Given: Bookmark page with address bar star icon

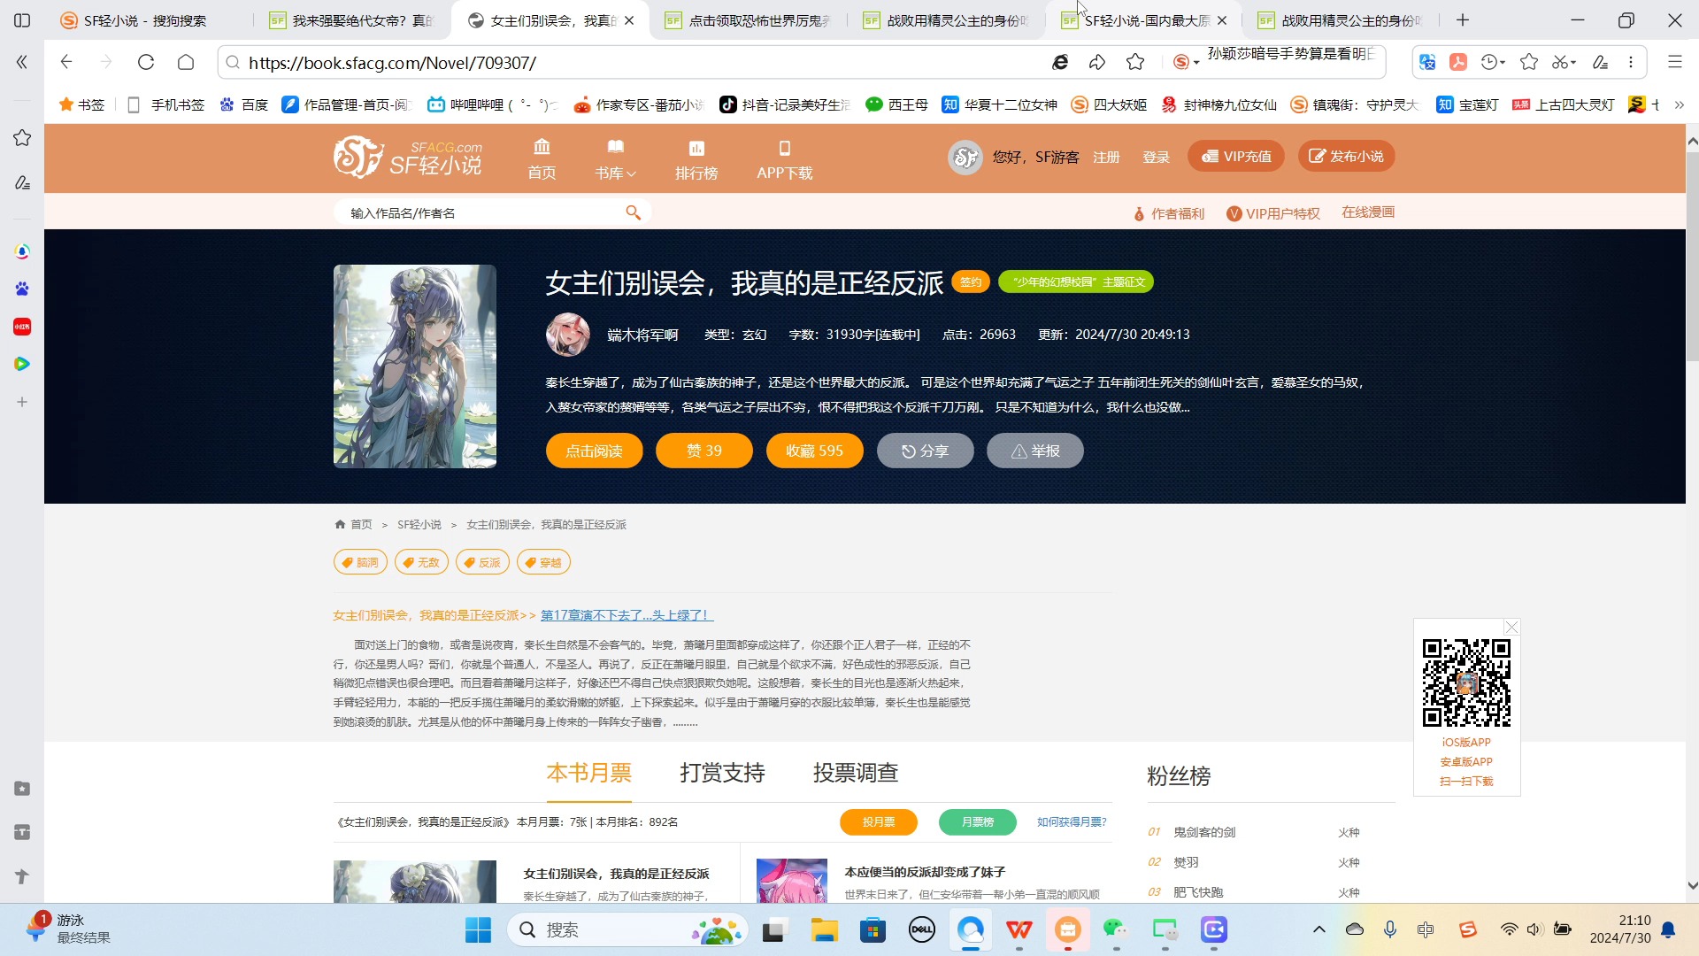Looking at the screenshot, I should click(1135, 62).
